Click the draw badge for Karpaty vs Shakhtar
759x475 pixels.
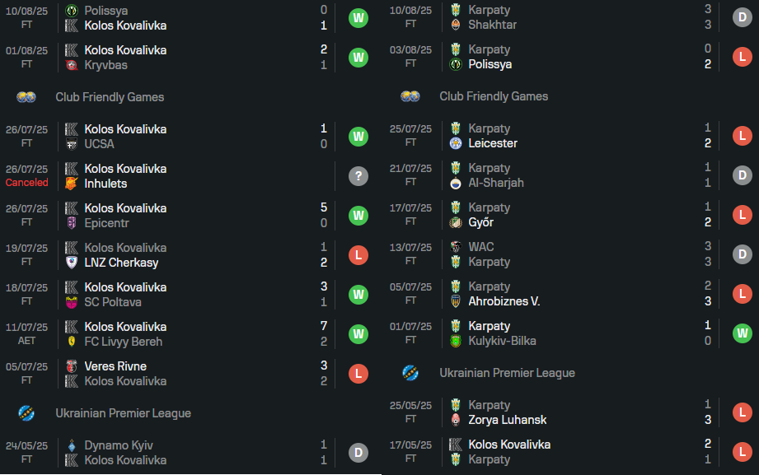(742, 17)
